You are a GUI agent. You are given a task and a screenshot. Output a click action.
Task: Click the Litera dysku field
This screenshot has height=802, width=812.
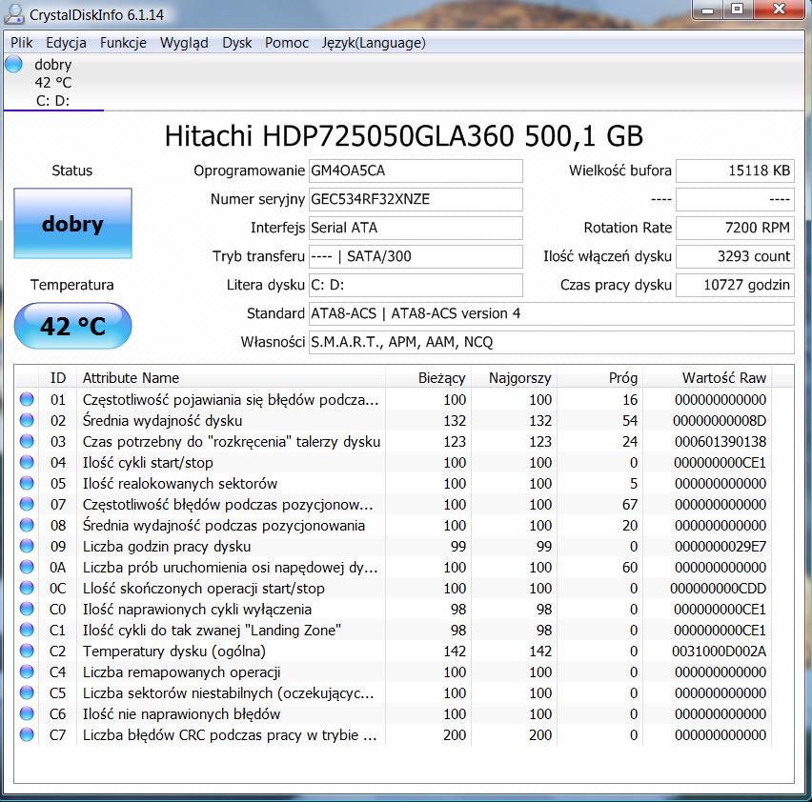[x=416, y=285]
